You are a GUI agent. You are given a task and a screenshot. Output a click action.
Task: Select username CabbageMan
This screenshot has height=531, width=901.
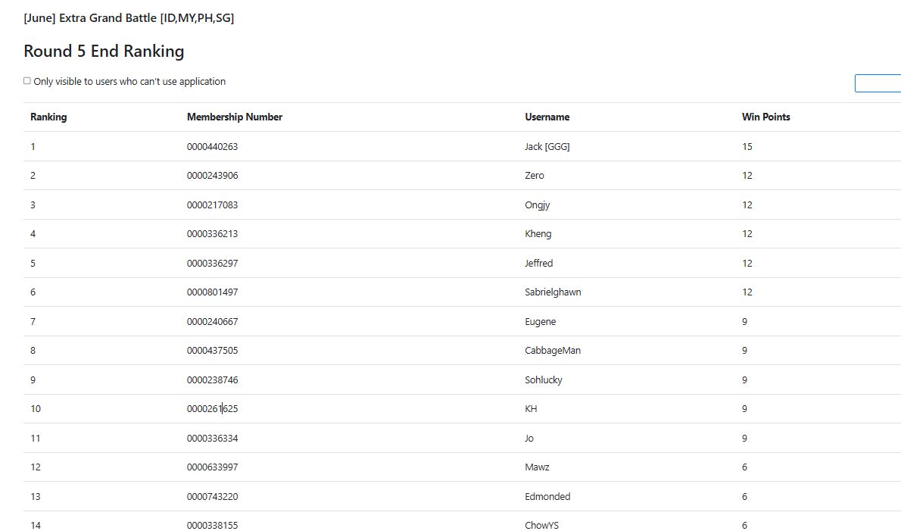(553, 351)
